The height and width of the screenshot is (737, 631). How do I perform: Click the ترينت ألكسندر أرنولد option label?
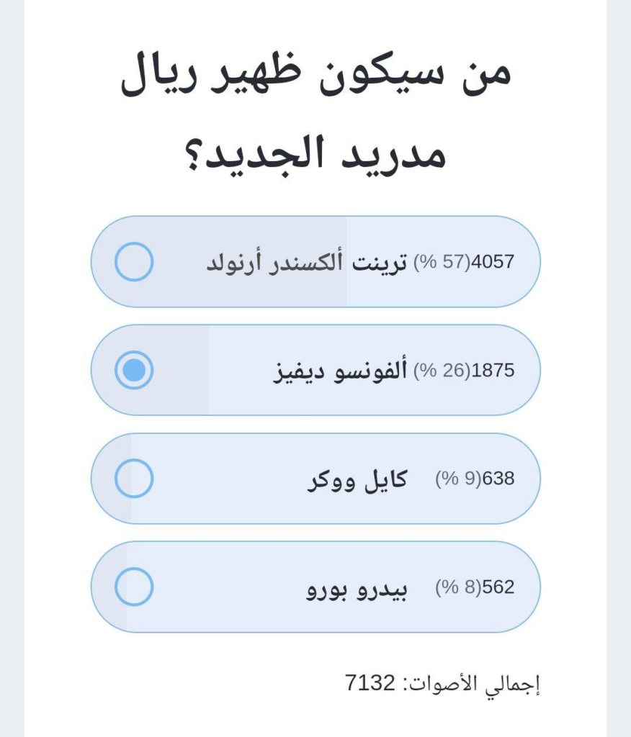click(x=307, y=262)
